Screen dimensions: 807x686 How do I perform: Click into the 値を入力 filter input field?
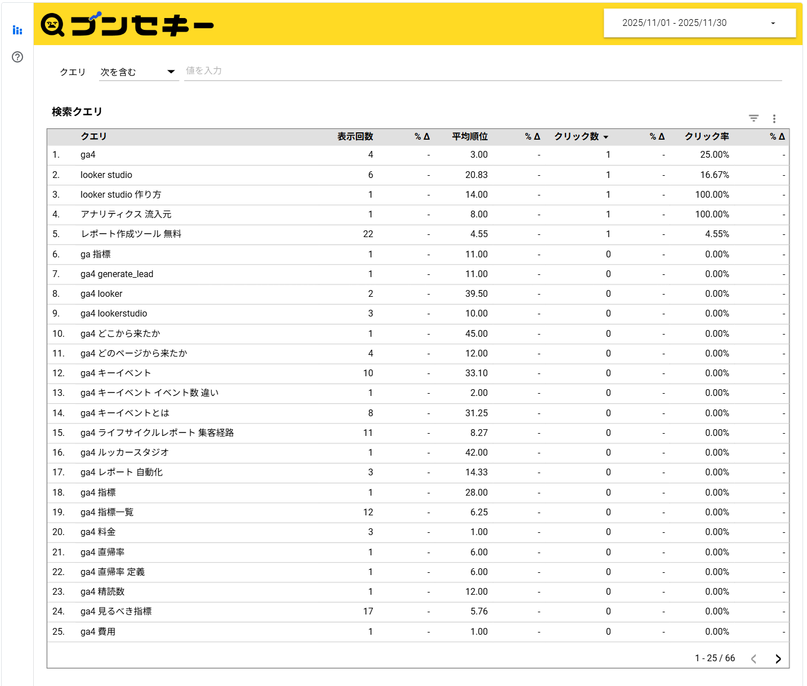coord(282,70)
